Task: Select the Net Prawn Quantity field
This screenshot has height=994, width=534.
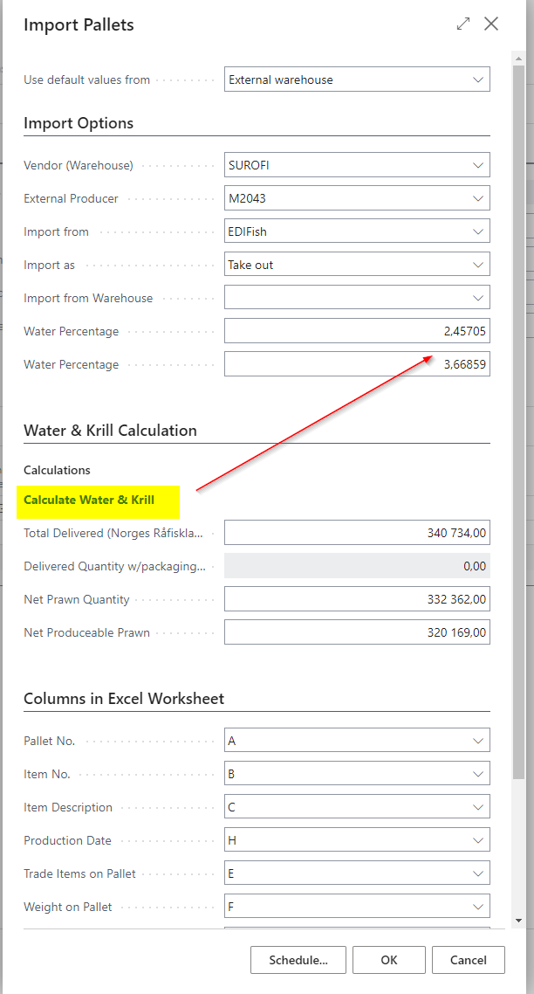Action: (357, 599)
